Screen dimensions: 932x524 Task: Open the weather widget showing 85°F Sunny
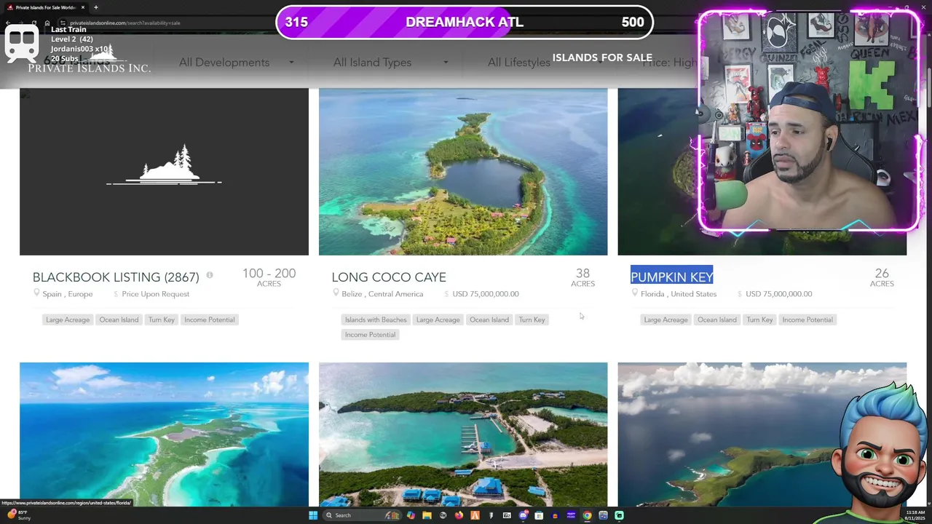pos(19,515)
